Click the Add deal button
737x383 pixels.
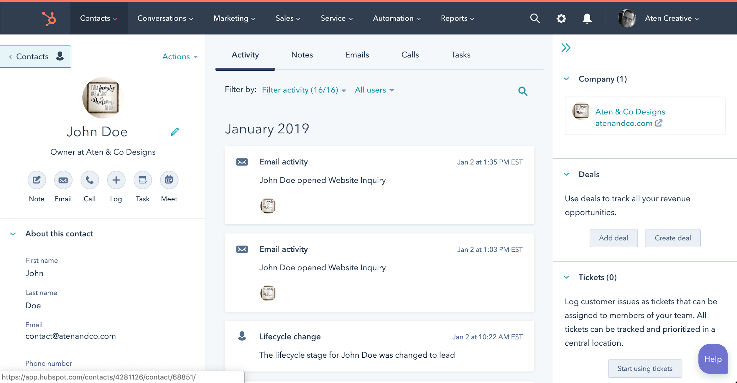tap(613, 238)
